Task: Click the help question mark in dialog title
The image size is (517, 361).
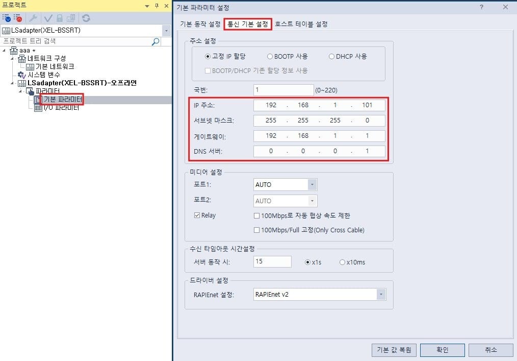Action: tap(482, 7)
